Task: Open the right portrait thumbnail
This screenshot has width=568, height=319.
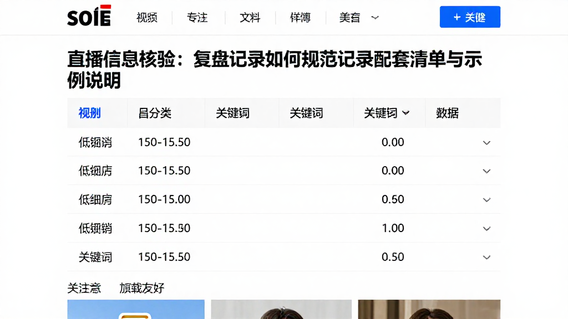Action: 429,309
